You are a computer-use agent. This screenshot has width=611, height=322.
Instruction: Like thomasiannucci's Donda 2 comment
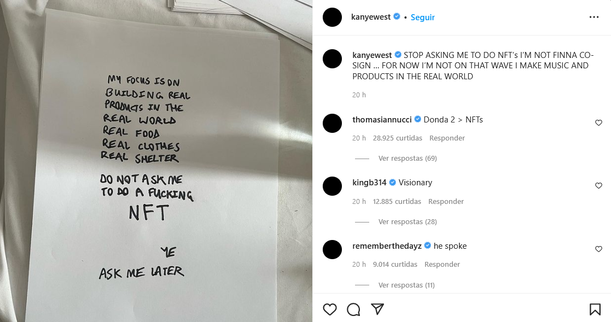pyautogui.click(x=598, y=122)
